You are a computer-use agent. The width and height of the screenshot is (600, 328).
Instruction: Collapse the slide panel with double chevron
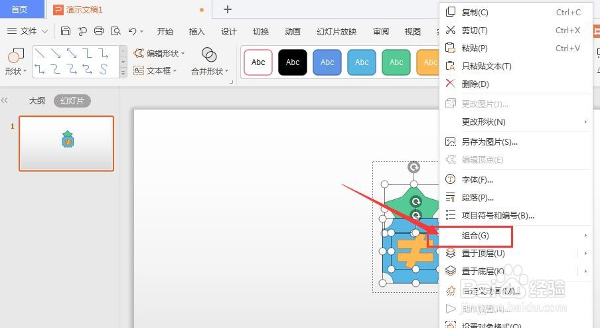(x=4, y=100)
